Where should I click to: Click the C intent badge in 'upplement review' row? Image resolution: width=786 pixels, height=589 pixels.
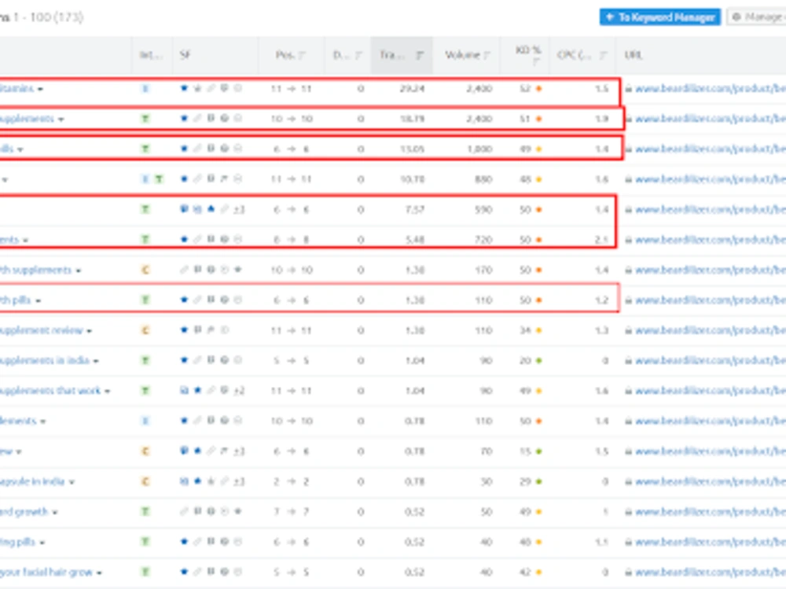(x=145, y=330)
